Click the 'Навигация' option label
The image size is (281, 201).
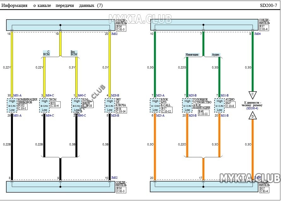coord(192,55)
